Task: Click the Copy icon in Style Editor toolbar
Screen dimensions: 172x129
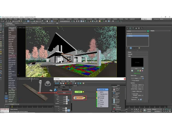Action: pos(61,83)
